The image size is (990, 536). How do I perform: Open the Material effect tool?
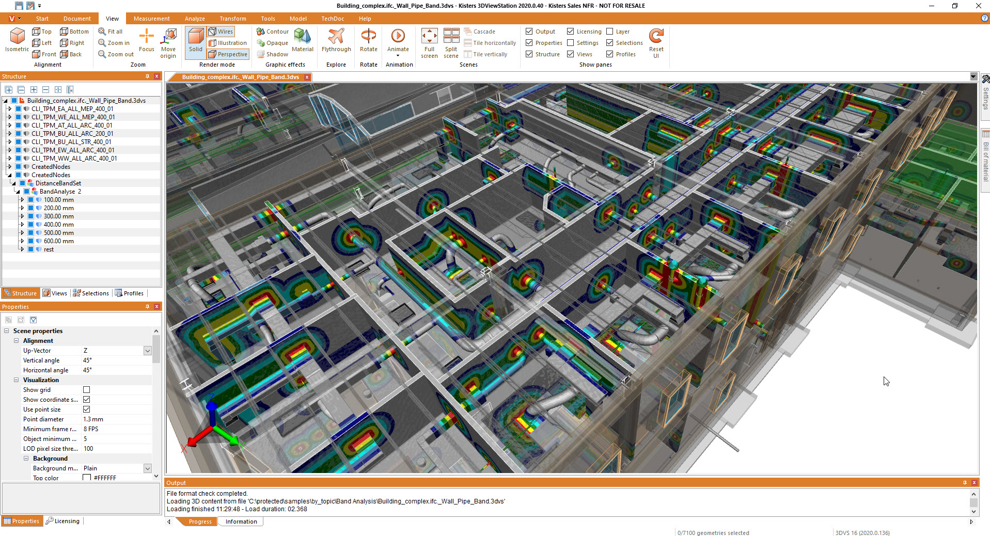click(x=303, y=40)
